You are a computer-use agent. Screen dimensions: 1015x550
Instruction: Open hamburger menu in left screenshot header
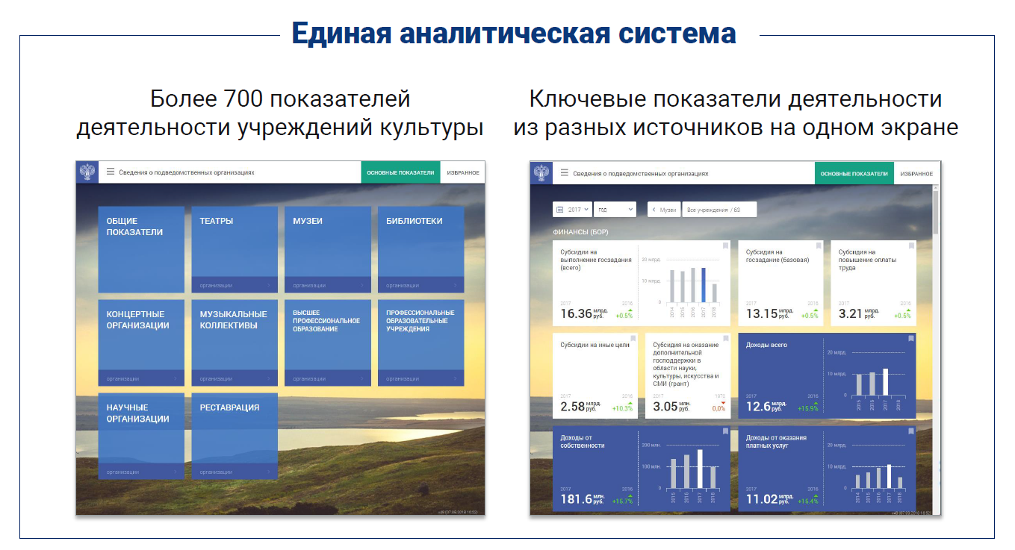(x=111, y=172)
